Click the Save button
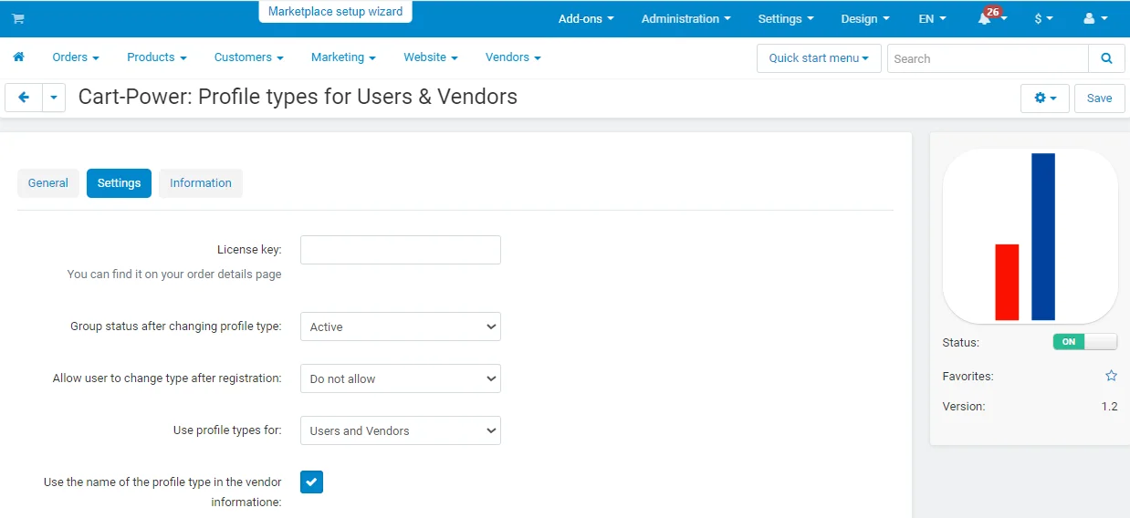This screenshot has width=1130, height=518. pos(1099,98)
